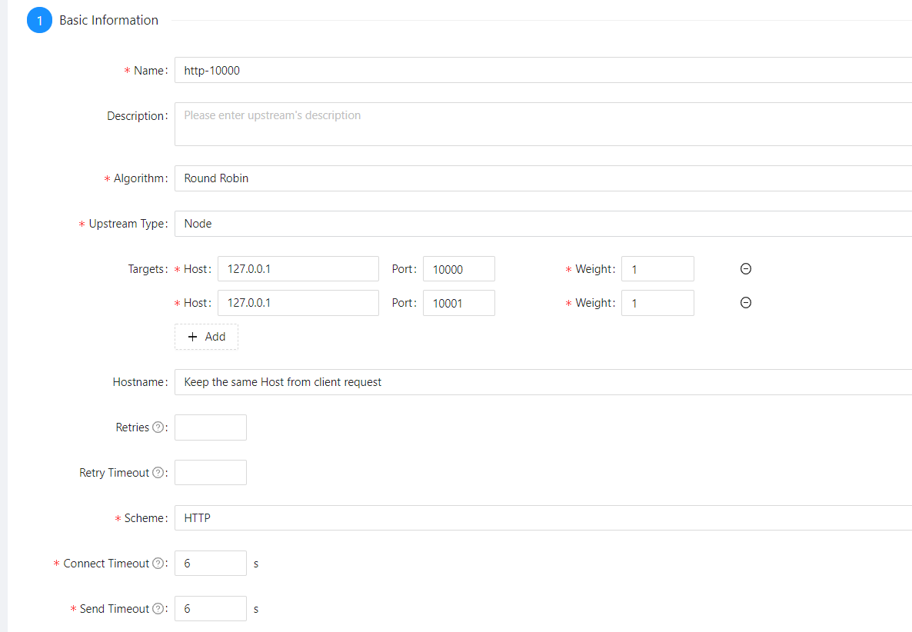Edit the Port field with 10000
The width and height of the screenshot is (912, 632).
(459, 269)
